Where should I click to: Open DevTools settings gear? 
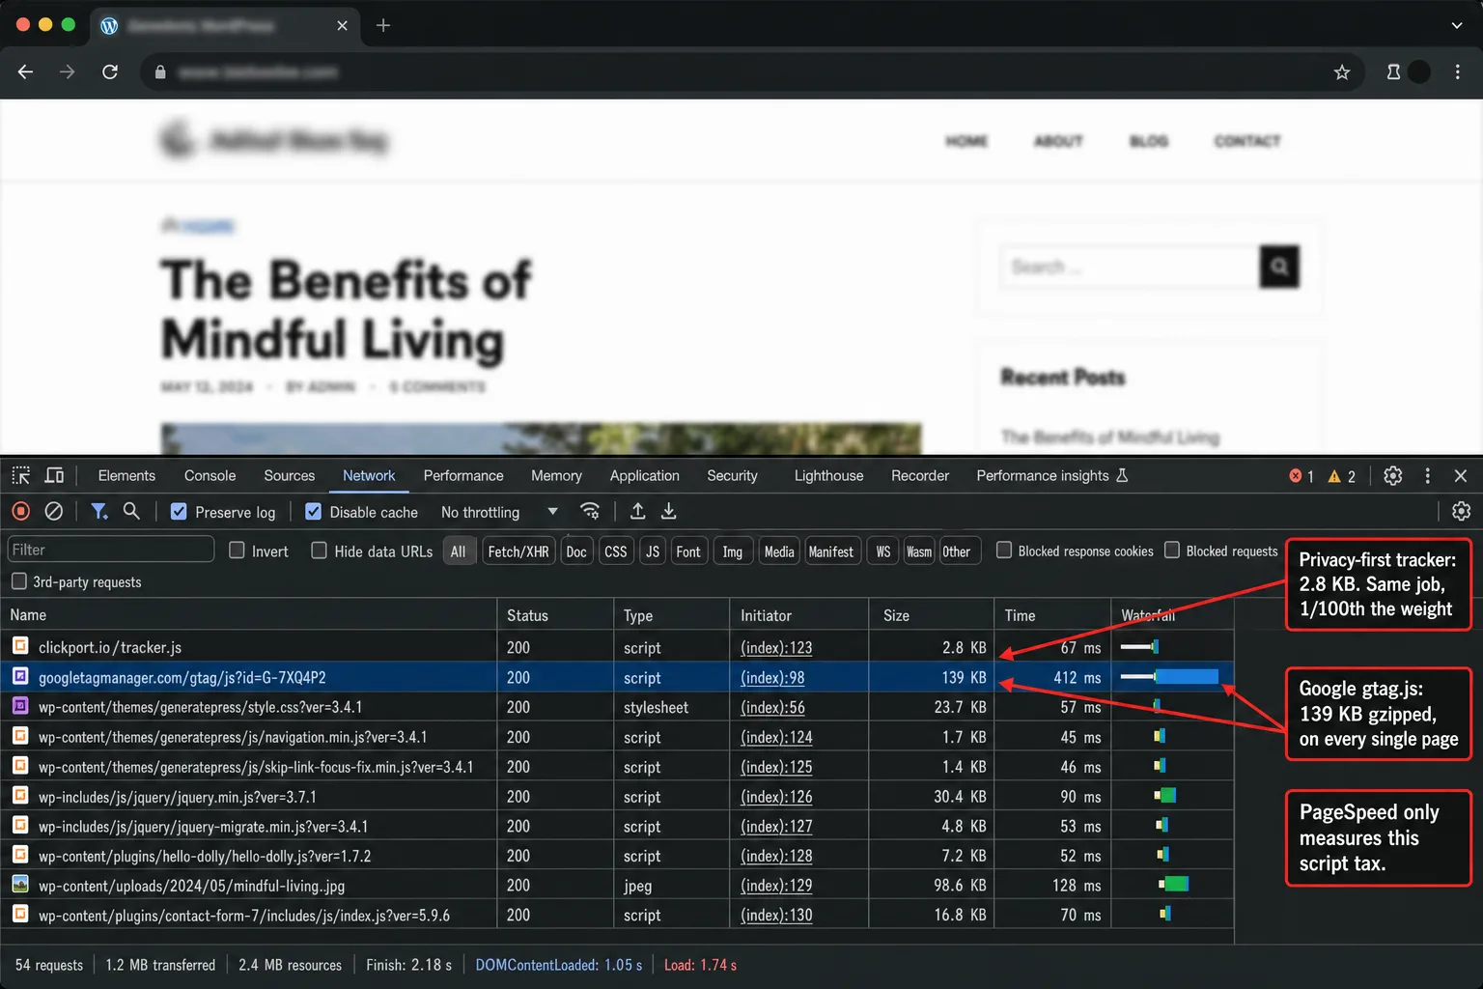point(1392,475)
